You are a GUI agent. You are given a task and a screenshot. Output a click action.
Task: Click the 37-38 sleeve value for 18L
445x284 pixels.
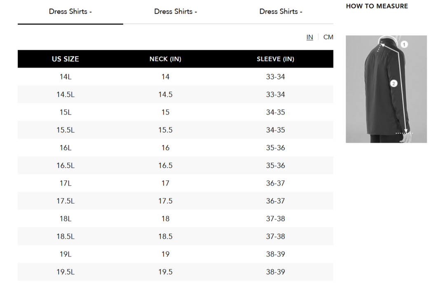tap(275, 219)
